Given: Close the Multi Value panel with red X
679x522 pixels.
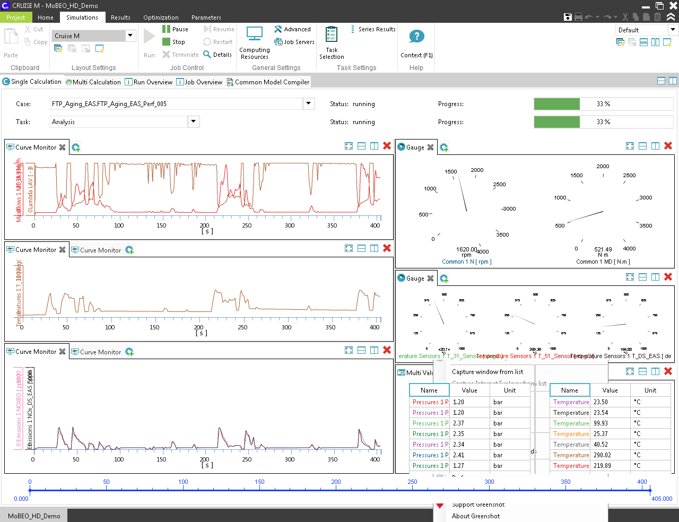Looking at the screenshot, I should pos(668,371).
